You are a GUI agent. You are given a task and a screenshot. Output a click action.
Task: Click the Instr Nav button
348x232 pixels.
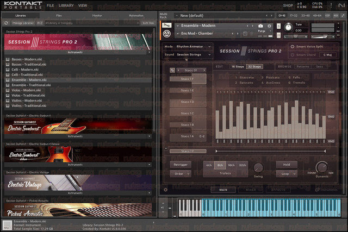click(x=148, y=23)
